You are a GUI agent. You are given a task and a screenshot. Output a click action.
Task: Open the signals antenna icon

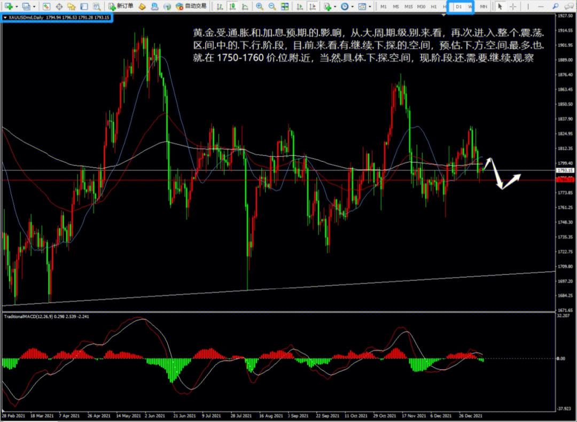(167, 6)
